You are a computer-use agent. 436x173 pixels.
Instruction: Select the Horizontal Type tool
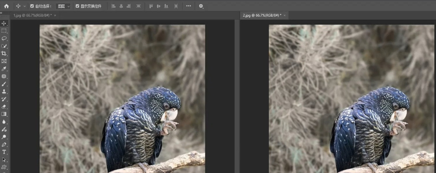click(x=4, y=152)
